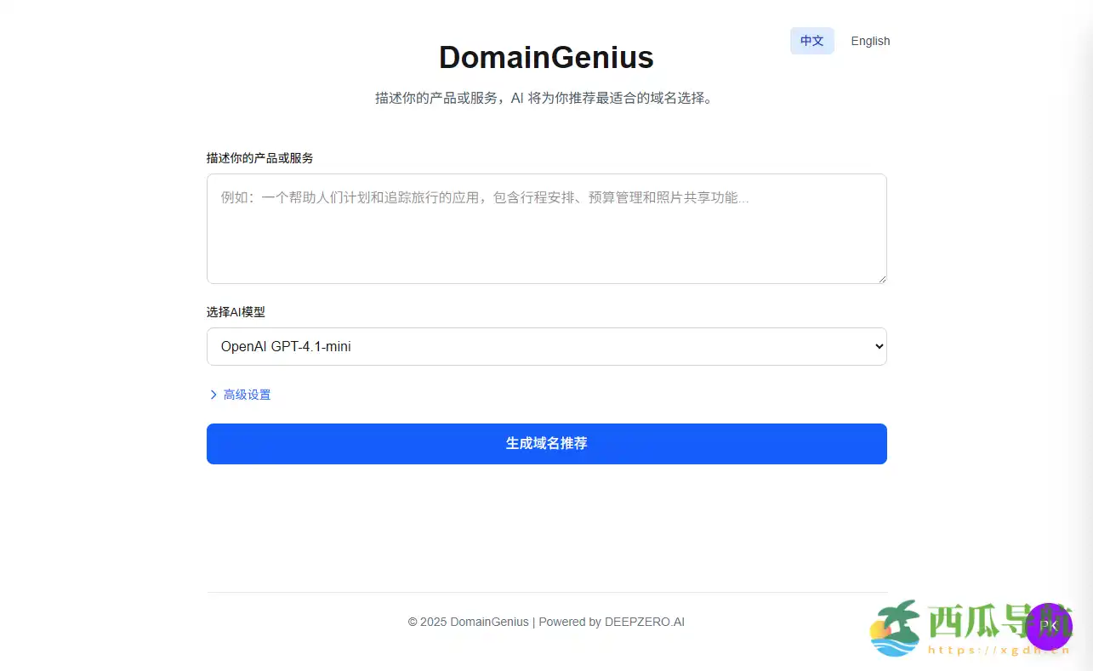Select the English language option
This screenshot has width=1093, height=671.
(x=870, y=41)
